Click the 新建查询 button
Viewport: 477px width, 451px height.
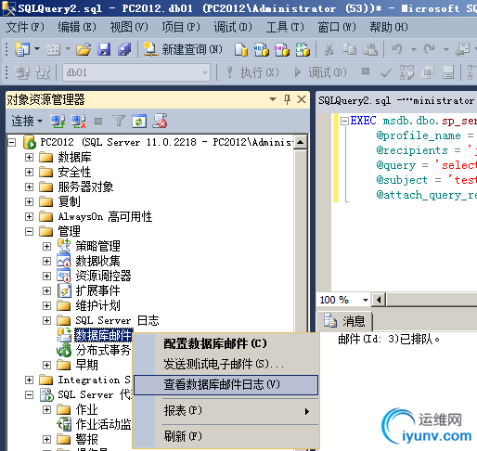183,49
